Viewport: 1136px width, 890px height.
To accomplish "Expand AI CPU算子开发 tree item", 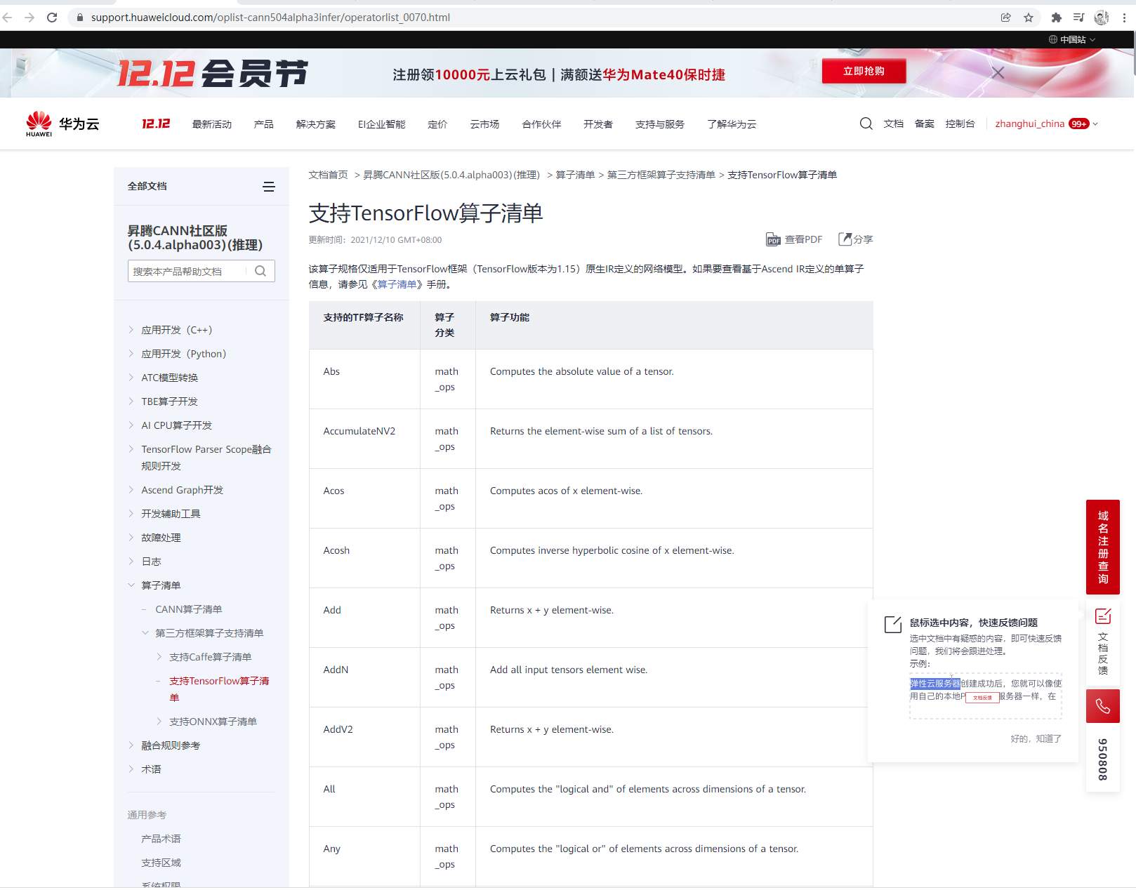I will pyautogui.click(x=131, y=425).
